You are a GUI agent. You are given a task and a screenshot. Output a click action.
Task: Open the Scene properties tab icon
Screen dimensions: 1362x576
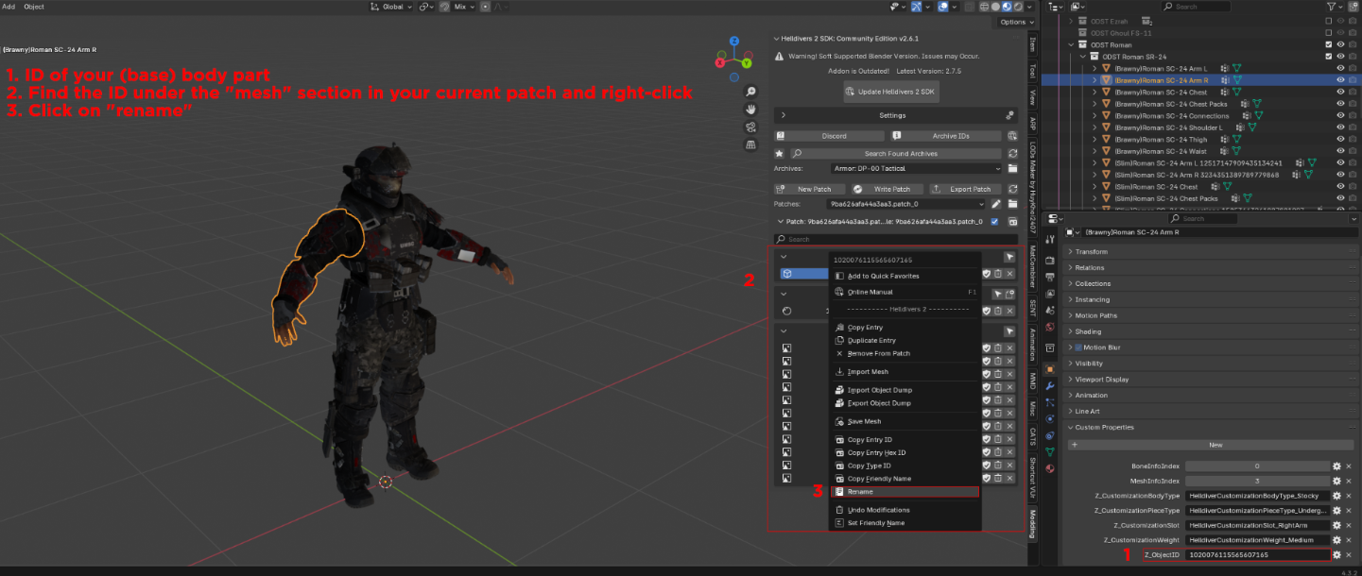point(1049,310)
